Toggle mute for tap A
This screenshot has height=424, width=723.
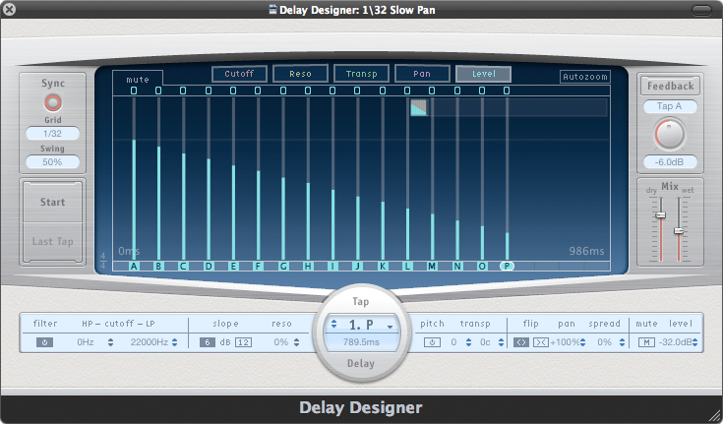coord(134,91)
